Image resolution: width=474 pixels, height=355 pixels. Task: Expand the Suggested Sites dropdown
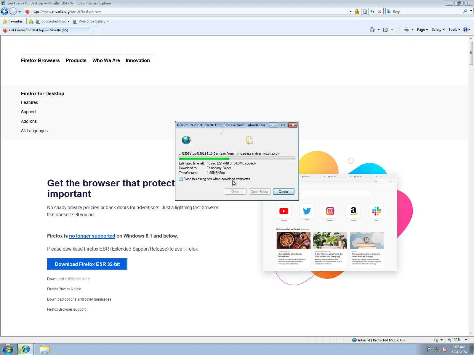tap(68, 21)
